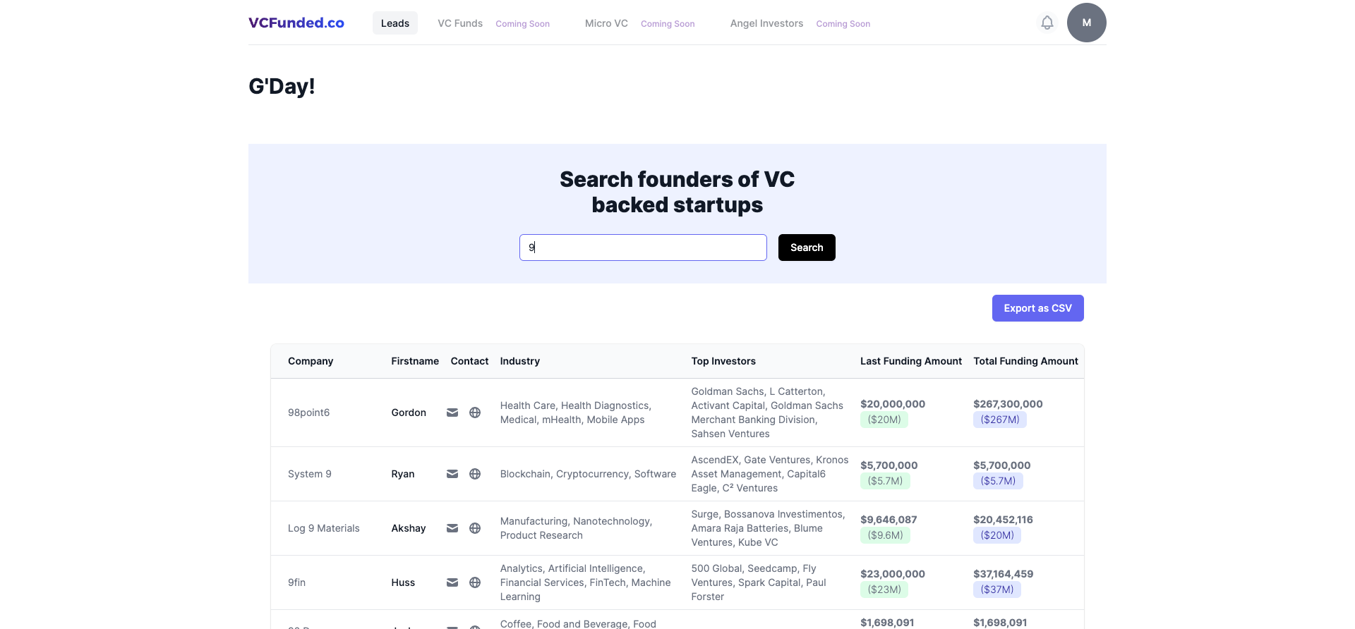Click the Firstname column header
The image size is (1355, 629).
pos(415,361)
